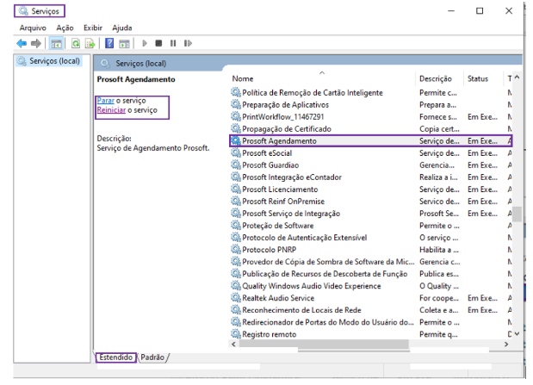Image resolution: width=533 pixels, height=385 pixels.
Task: Click the vertical scrollbar thumb
Action: pyautogui.click(x=517, y=214)
